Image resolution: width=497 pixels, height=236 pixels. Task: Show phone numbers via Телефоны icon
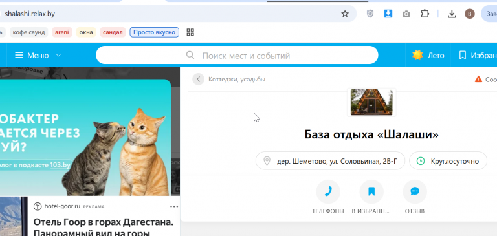pos(328,191)
